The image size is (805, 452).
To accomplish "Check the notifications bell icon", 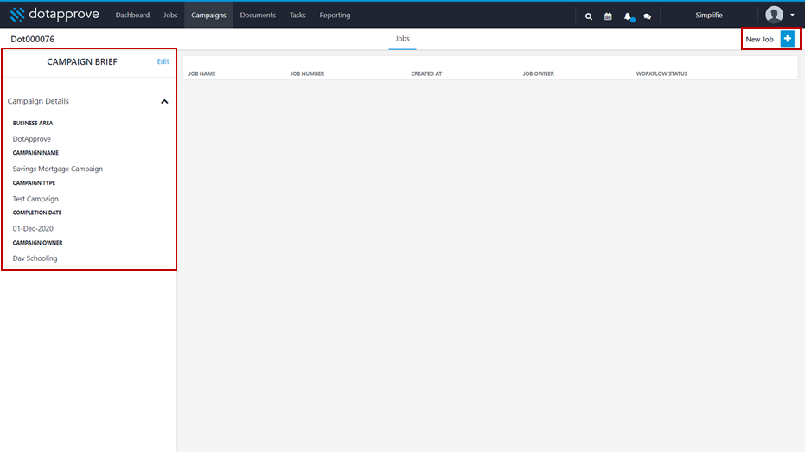I will tap(628, 16).
